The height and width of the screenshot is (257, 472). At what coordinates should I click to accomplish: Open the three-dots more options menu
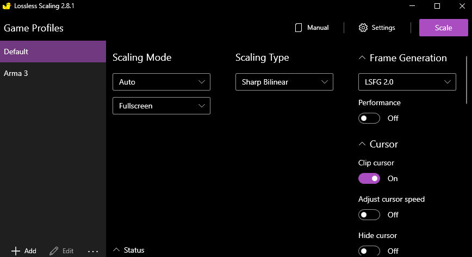click(93, 251)
